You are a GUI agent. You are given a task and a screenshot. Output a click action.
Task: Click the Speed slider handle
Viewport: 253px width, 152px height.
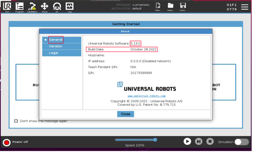155,140
